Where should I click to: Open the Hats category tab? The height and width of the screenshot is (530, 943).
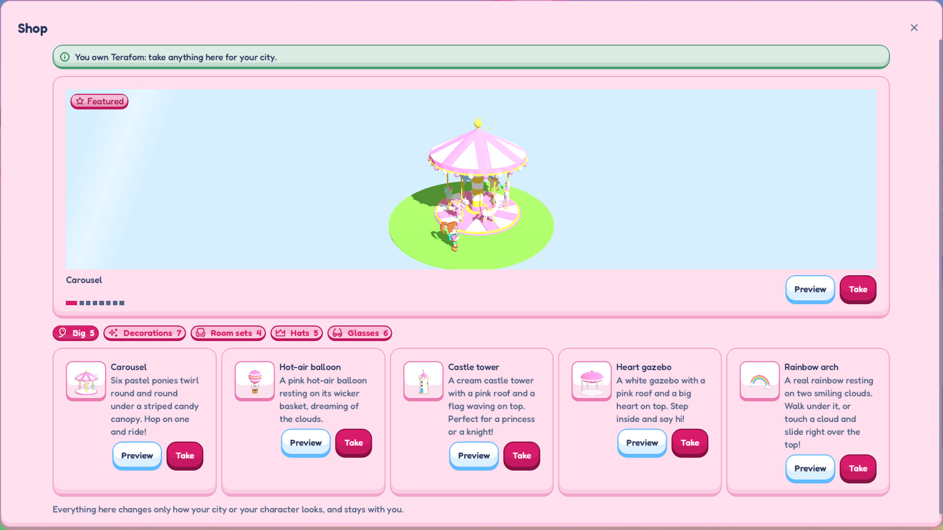pos(297,333)
